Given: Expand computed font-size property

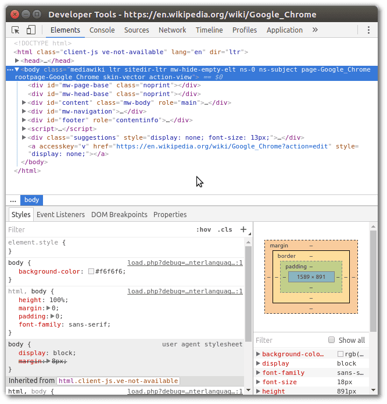Looking at the screenshot, I should (x=258, y=382).
